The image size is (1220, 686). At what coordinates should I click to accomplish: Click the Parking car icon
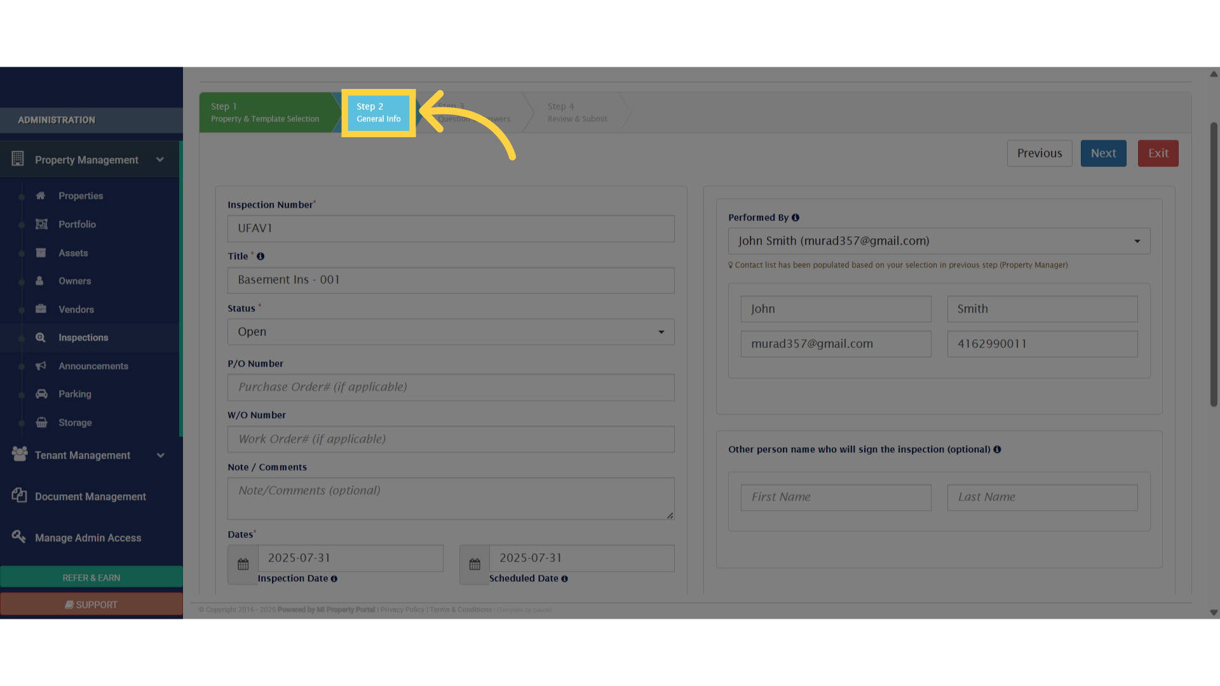41,394
